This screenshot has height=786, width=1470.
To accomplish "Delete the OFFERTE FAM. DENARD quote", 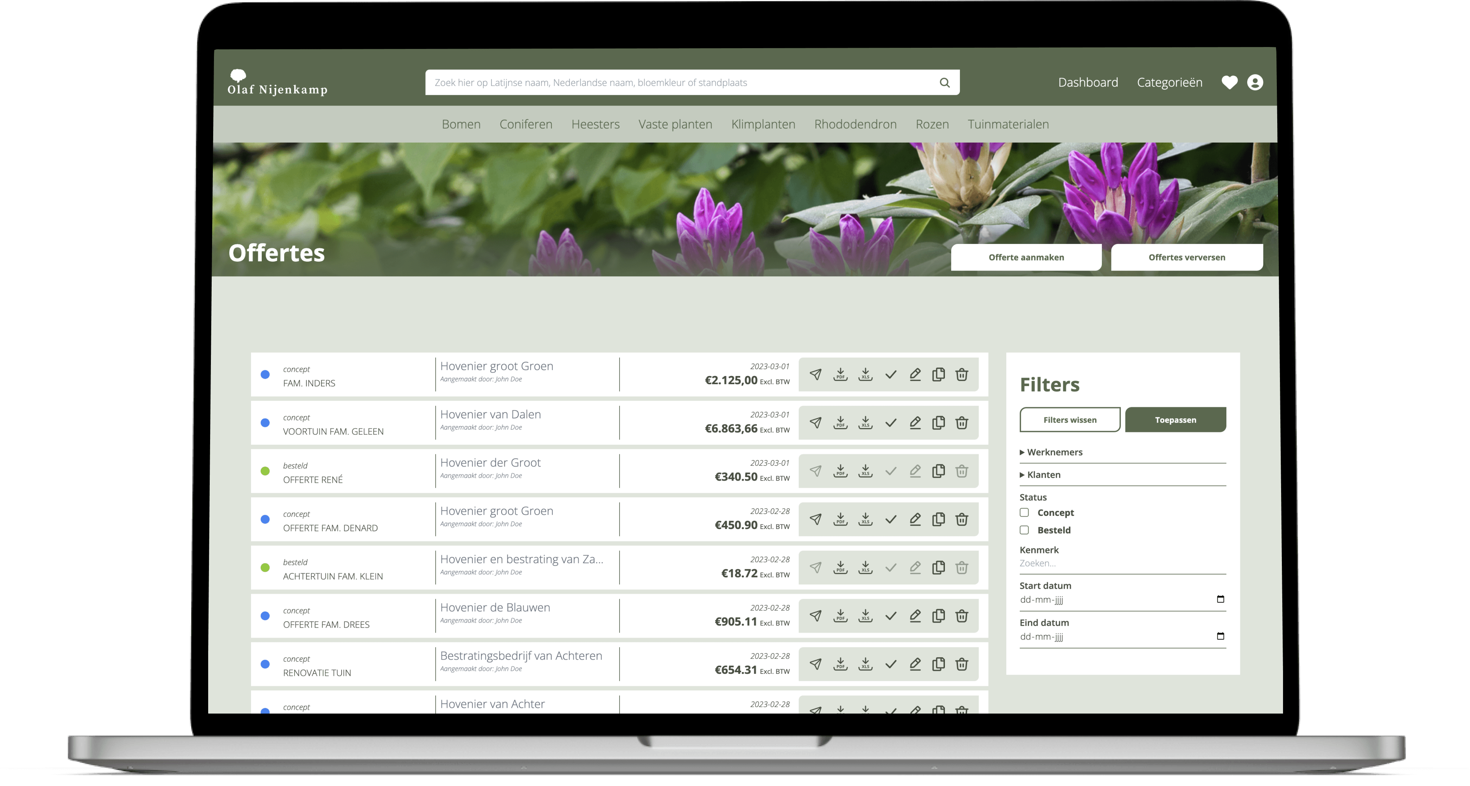I will point(962,520).
